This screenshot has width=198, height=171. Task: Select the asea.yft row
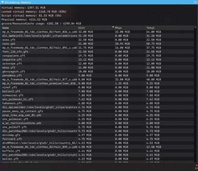click(98, 40)
